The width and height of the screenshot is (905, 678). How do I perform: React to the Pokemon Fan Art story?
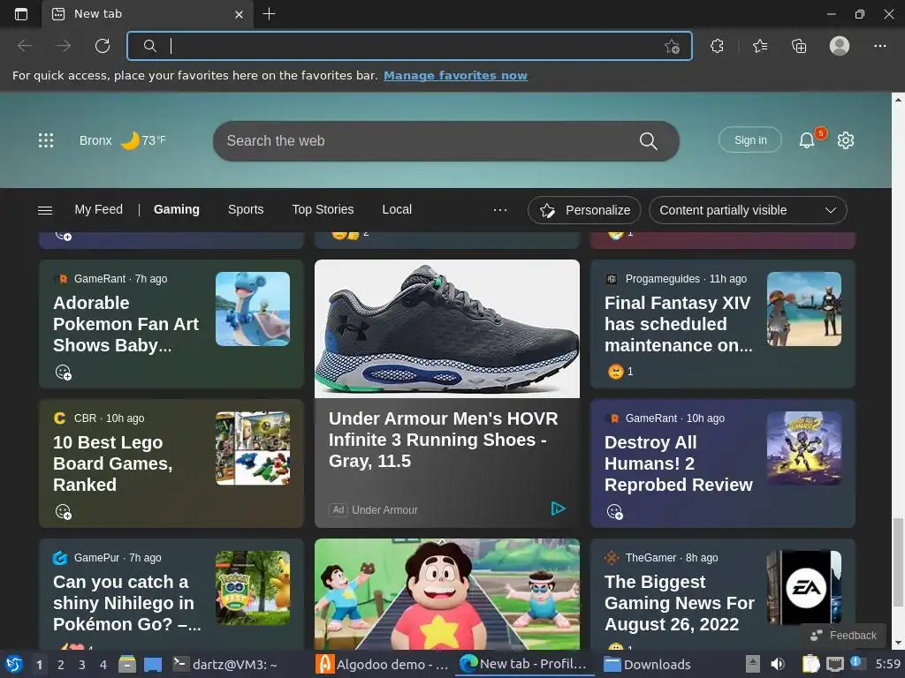64,373
